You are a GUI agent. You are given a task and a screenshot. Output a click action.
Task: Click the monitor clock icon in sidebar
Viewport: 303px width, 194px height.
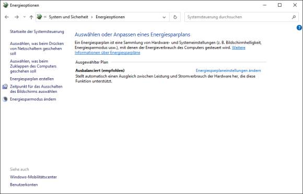coord(5,87)
